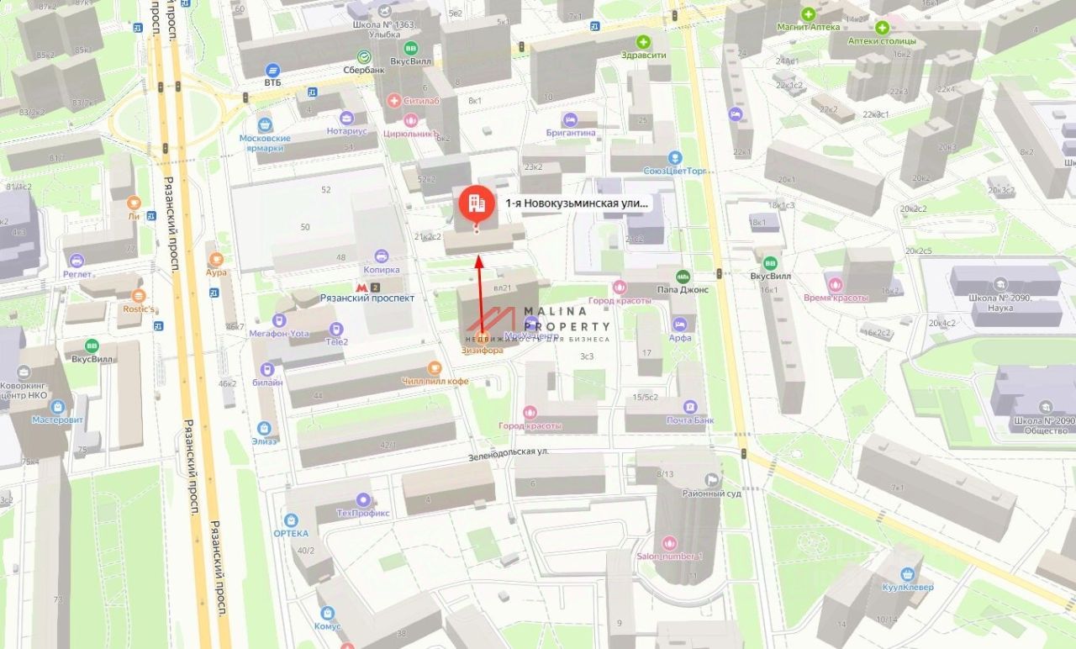Select the Rostic's restaurant marker
Viewport: 1076px width, 649px height.
pos(139,296)
